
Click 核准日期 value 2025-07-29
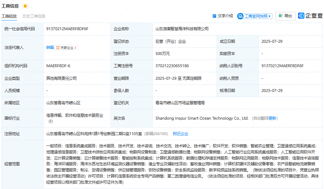[272, 91]
